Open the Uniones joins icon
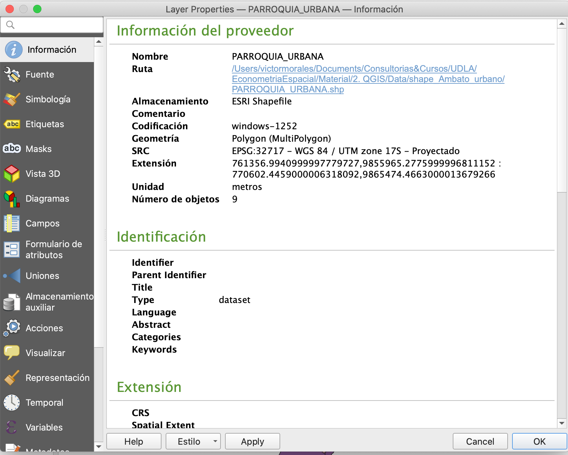 point(12,276)
